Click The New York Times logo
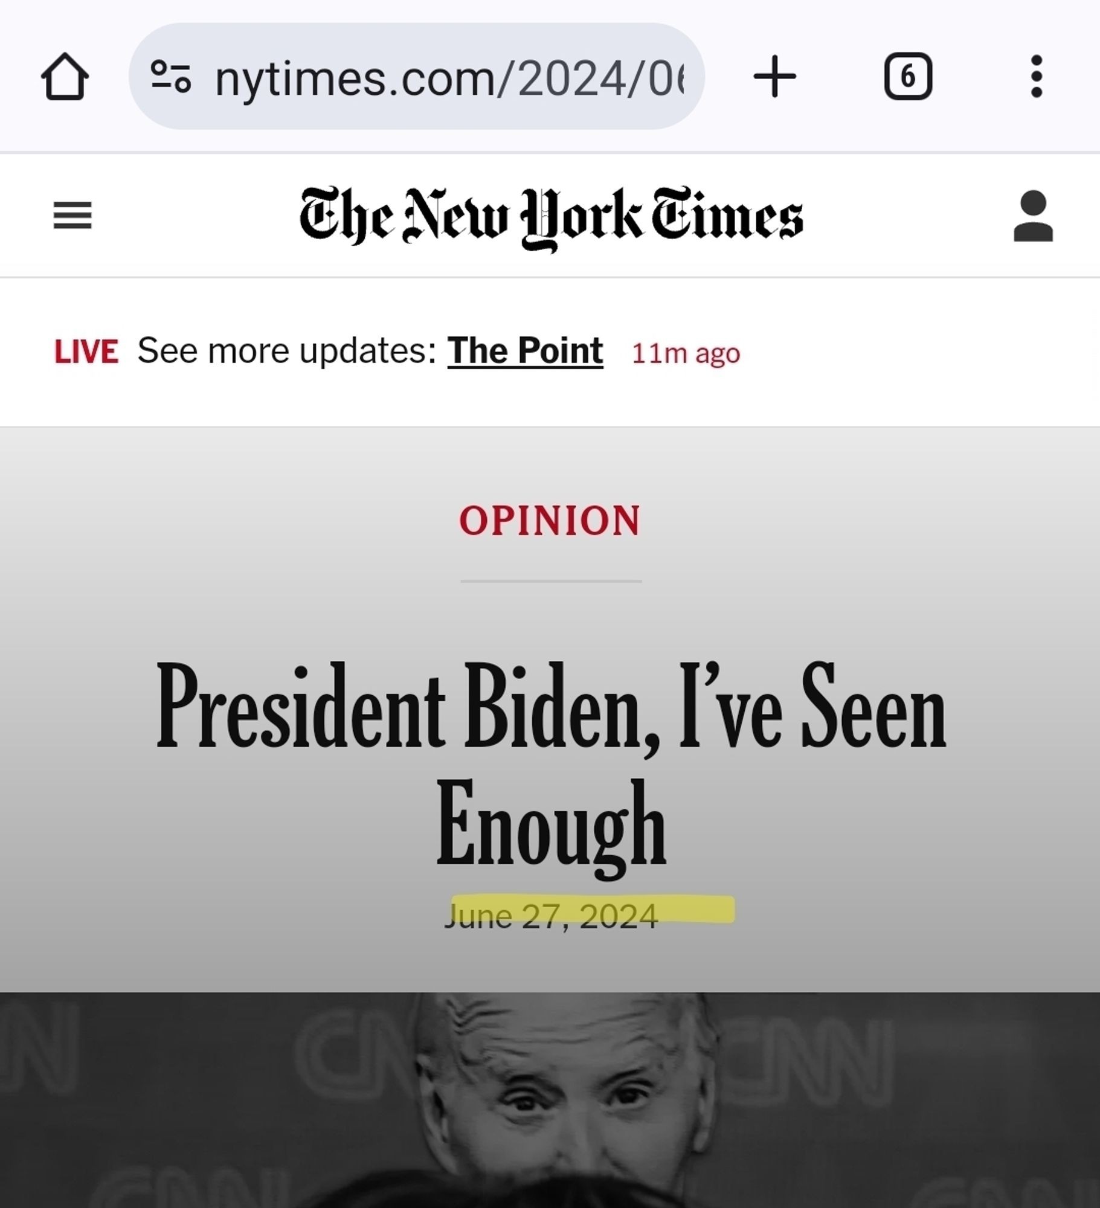 click(550, 217)
